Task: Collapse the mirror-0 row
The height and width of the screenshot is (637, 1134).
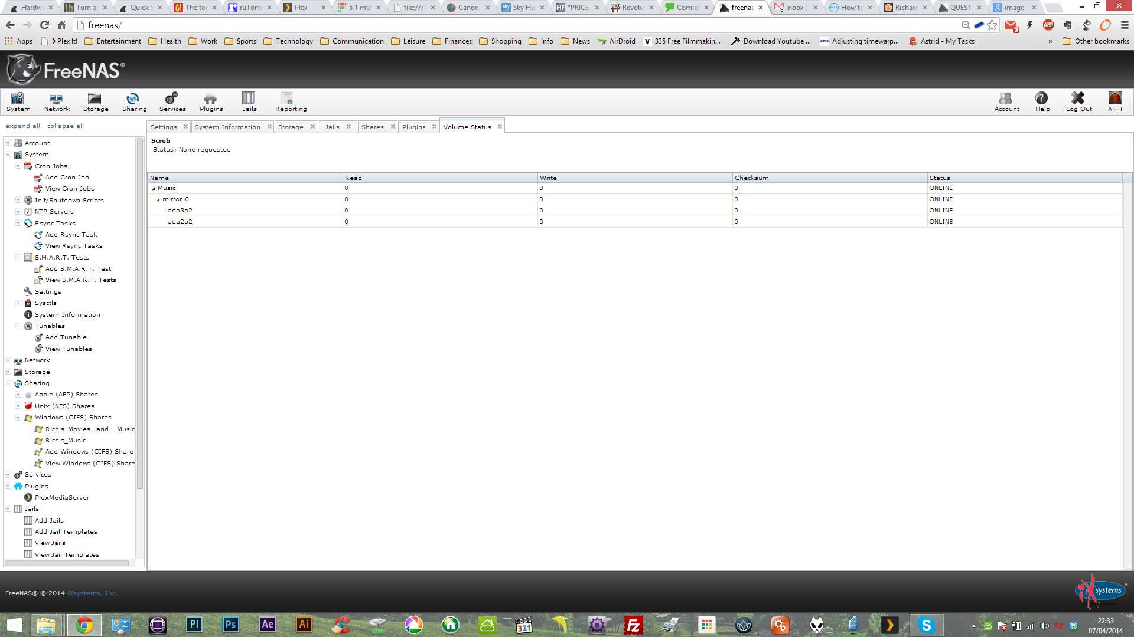Action: 158,200
